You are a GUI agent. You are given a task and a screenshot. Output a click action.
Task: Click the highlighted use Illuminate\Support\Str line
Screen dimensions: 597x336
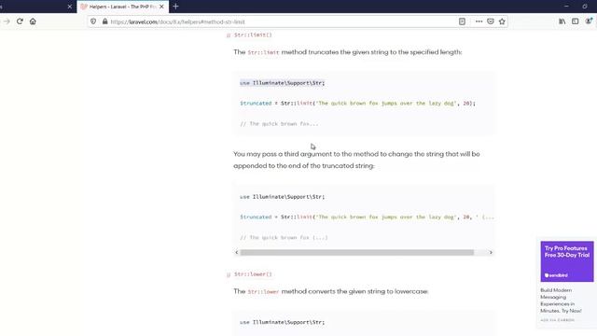[x=282, y=83]
